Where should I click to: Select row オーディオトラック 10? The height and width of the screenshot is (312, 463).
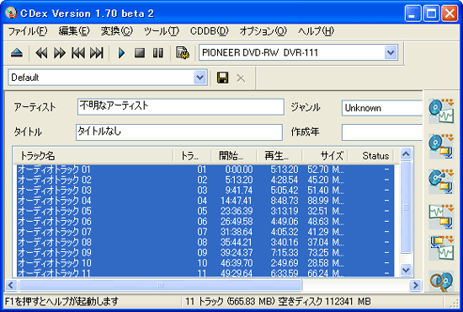pos(205,263)
